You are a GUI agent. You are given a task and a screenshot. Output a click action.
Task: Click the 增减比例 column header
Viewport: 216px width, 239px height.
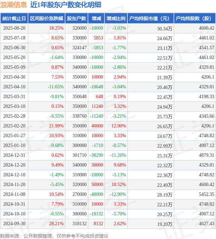click(x=116, y=19)
